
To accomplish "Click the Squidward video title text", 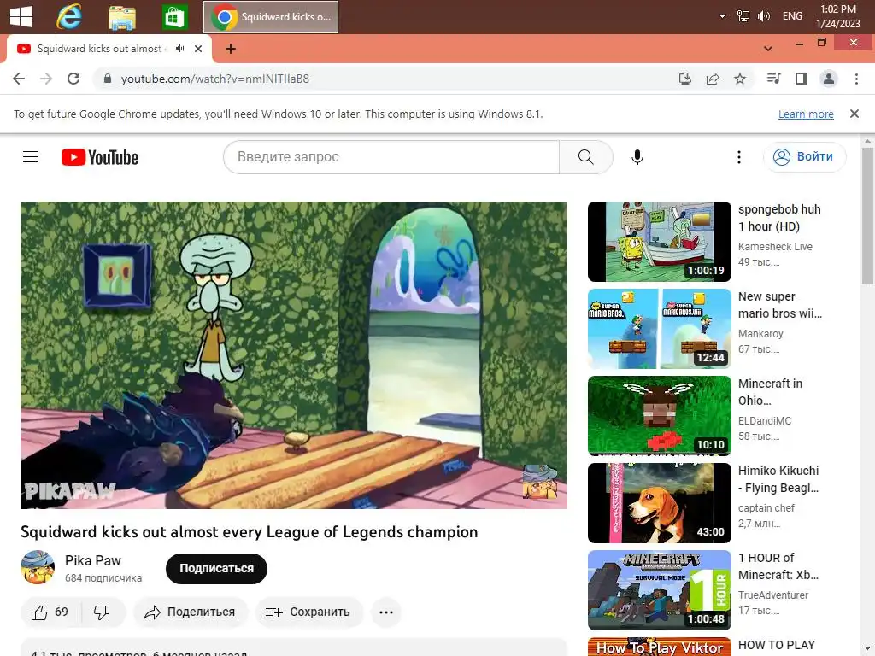I will [x=249, y=531].
